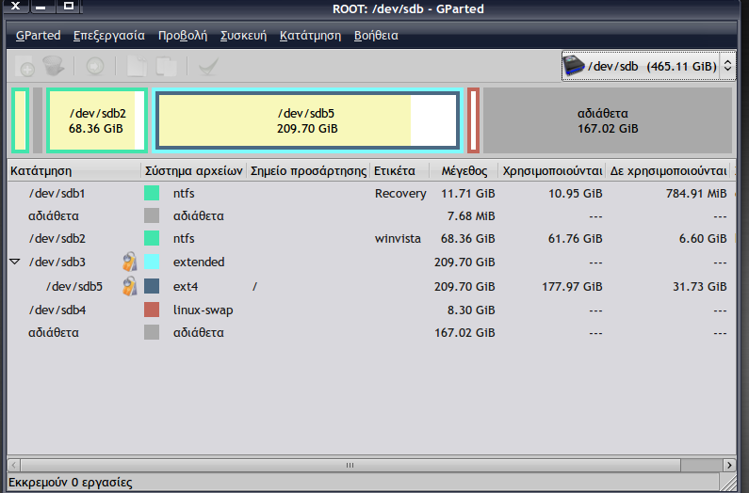This screenshot has width=749, height=493.
Task: Click the Μέγεθος column header
Action: click(464, 170)
